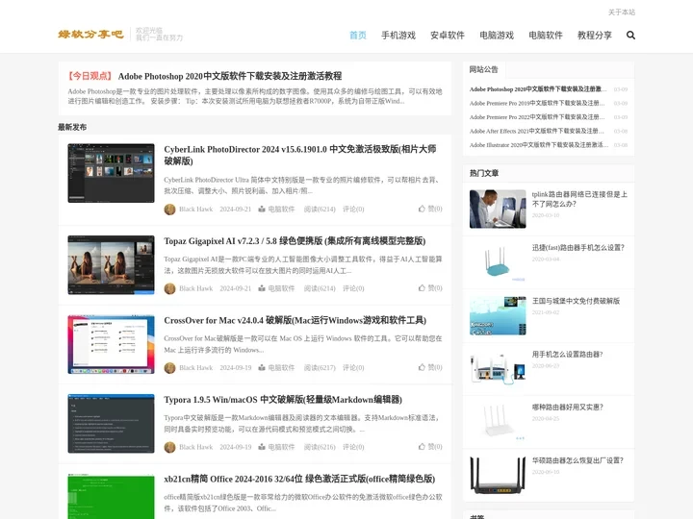The image size is (693, 519).
Task: Open 手机游戏 navigation item
Action: (x=398, y=36)
